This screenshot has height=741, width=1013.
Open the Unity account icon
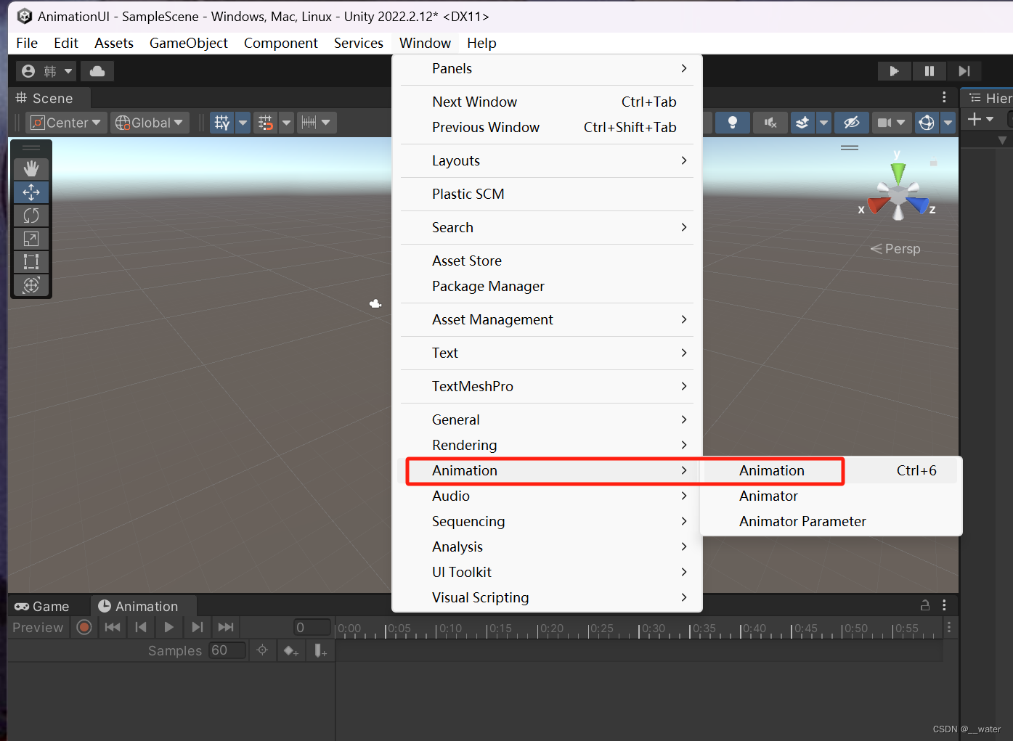pos(28,71)
